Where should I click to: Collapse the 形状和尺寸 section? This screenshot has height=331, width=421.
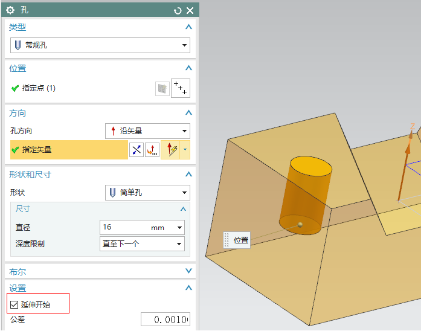[188, 174]
